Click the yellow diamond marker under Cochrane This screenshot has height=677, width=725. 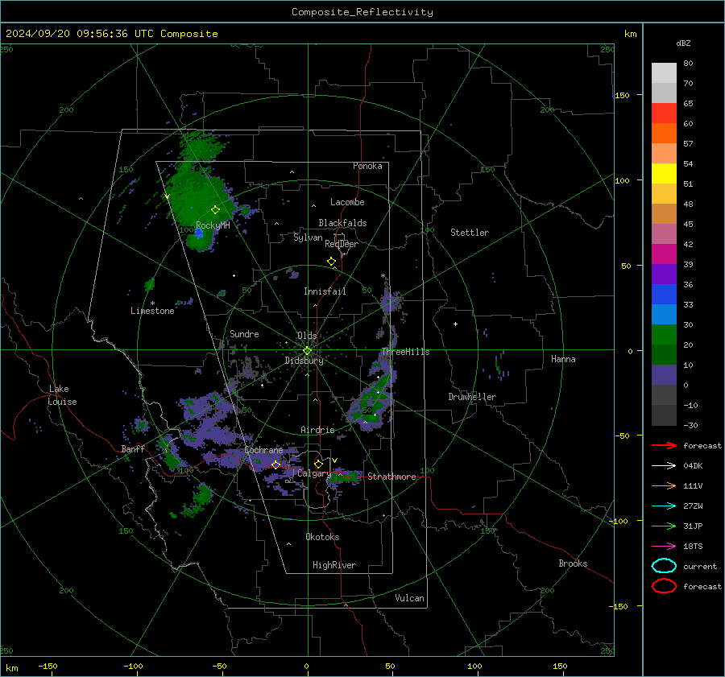pyautogui.click(x=275, y=464)
